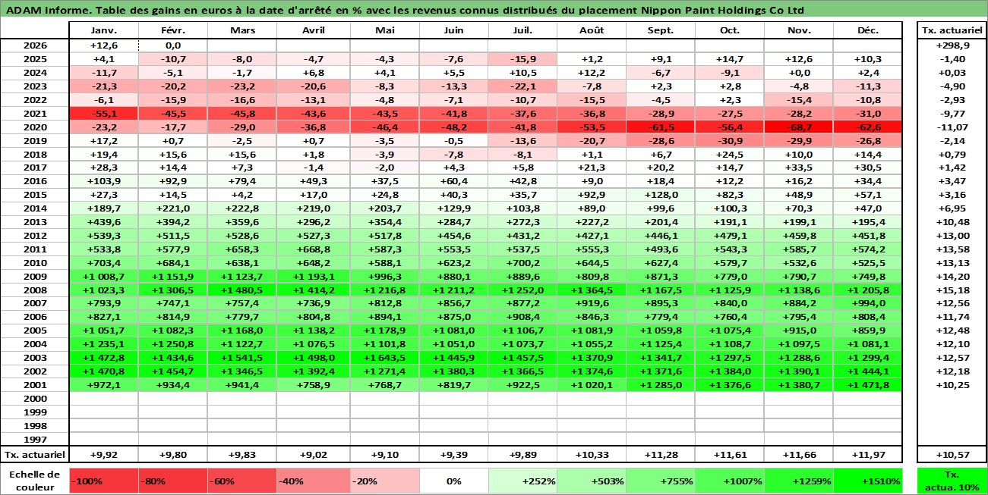
Task: Click the 'Févr.' column header
Action: pyautogui.click(x=172, y=30)
